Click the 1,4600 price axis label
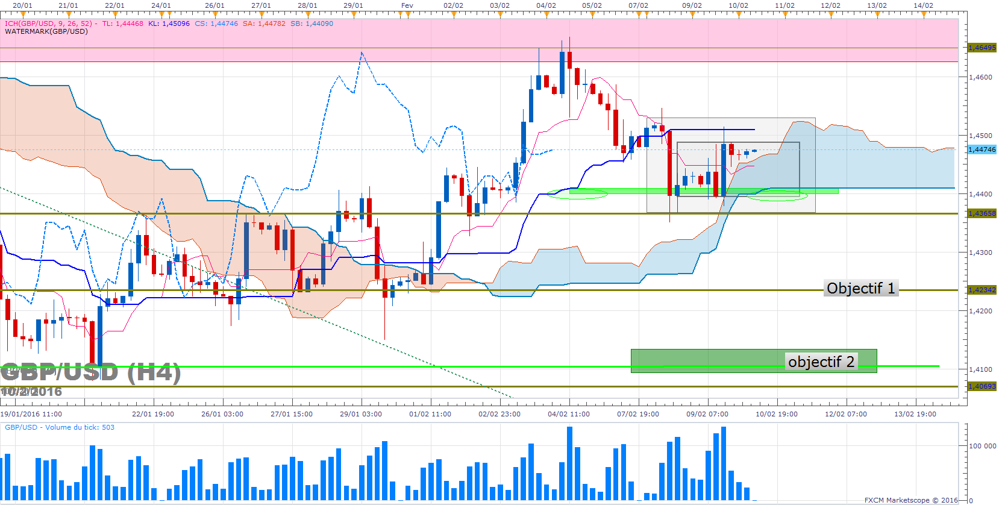This screenshot has height=505, width=1002. pyautogui.click(x=980, y=77)
